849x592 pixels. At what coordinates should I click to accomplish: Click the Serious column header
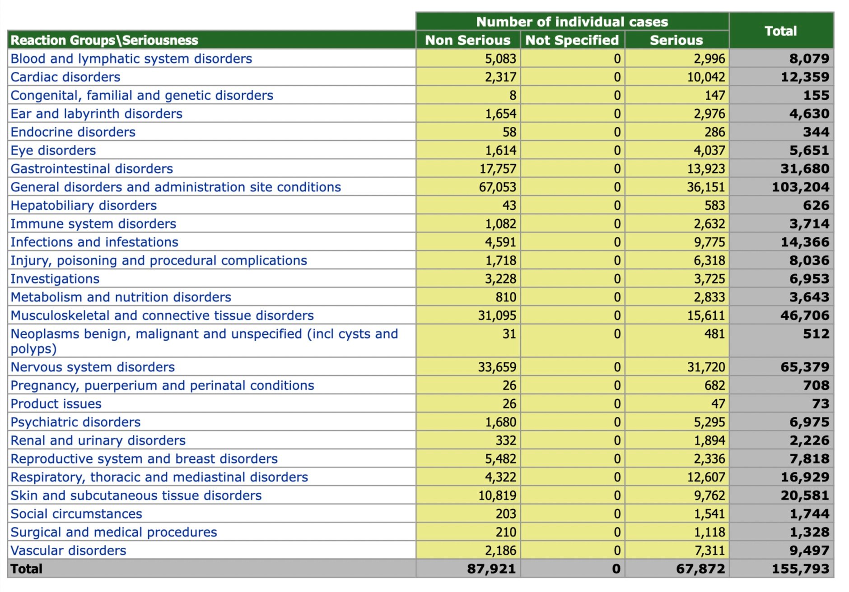pos(676,40)
